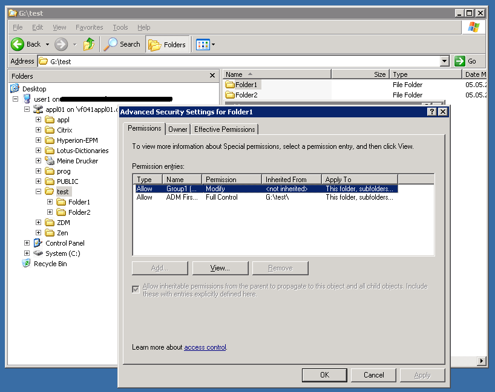
Task: Close the Folders pane with X
Action: pos(212,76)
